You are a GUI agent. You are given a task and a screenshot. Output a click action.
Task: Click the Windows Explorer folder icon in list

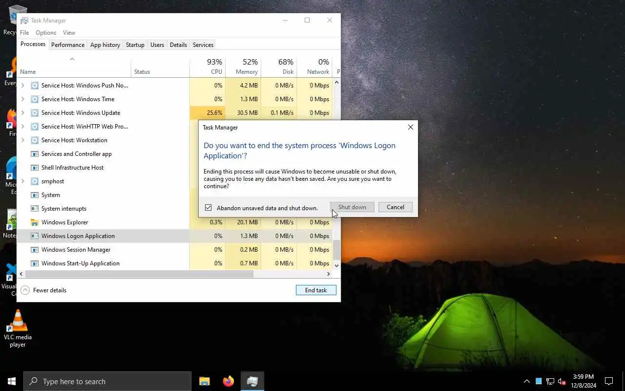(x=35, y=222)
